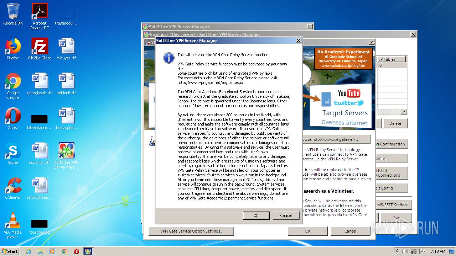Viewport: 456px width, 256px height.
Task: Click the taskbar clock showing 7:13 AM
Action: [438, 251]
